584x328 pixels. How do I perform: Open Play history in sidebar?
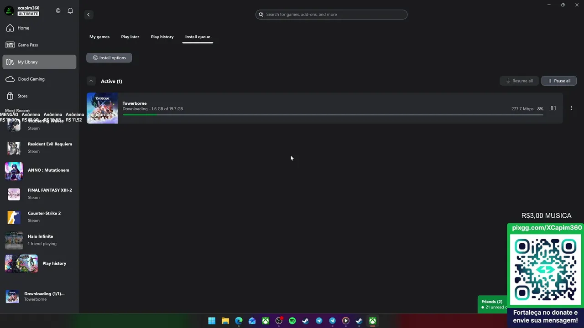tap(39, 263)
